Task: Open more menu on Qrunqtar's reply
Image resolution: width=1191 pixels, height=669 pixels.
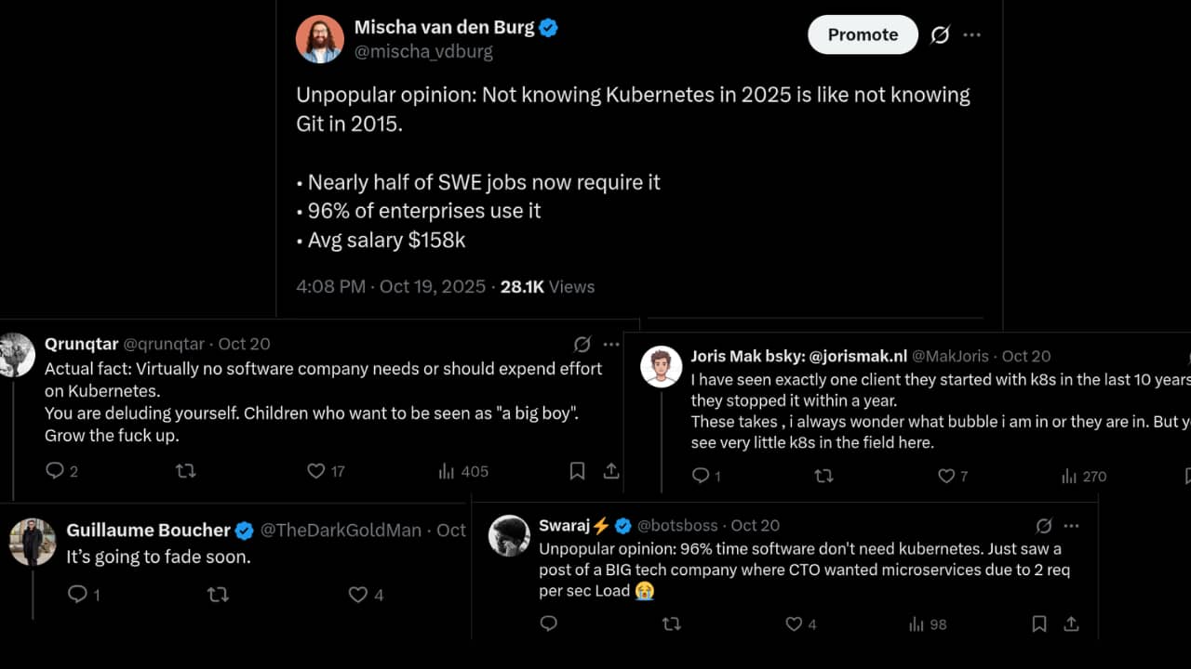Action: click(611, 344)
